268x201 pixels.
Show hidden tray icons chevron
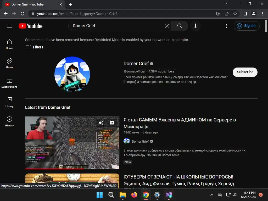pyautogui.click(x=211, y=195)
